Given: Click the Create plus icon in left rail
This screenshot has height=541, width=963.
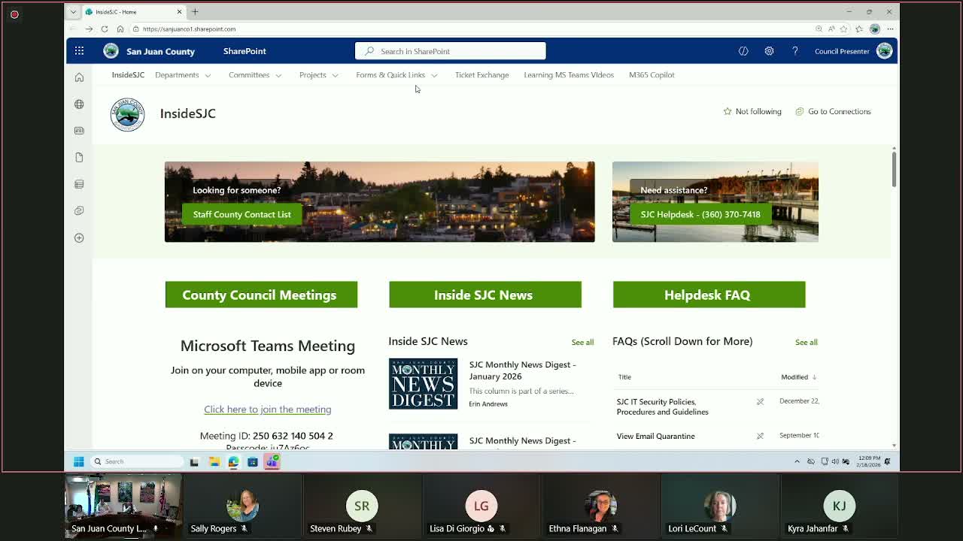Looking at the screenshot, I should pyautogui.click(x=79, y=238).
